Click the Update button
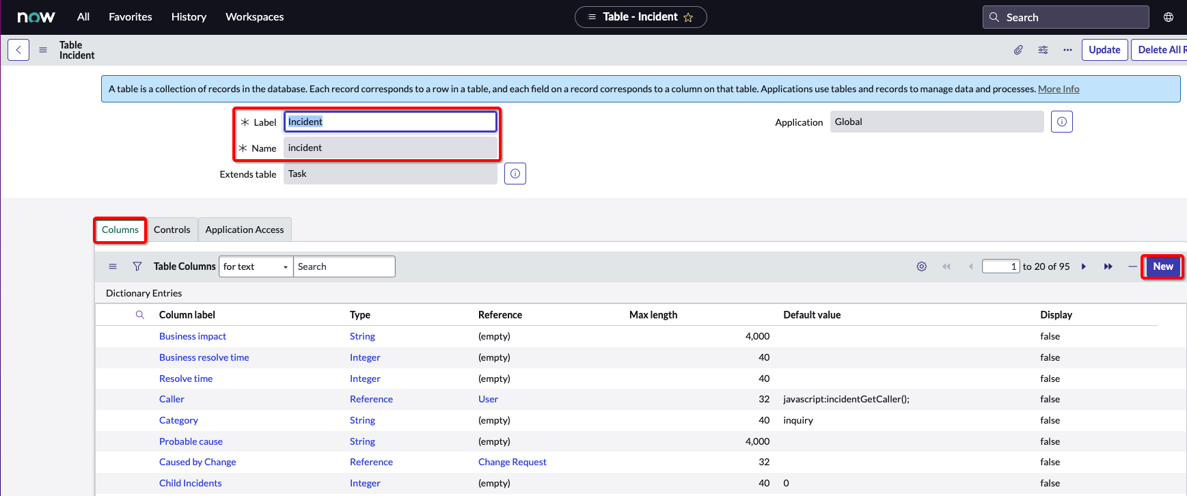 click(1104, 50)
